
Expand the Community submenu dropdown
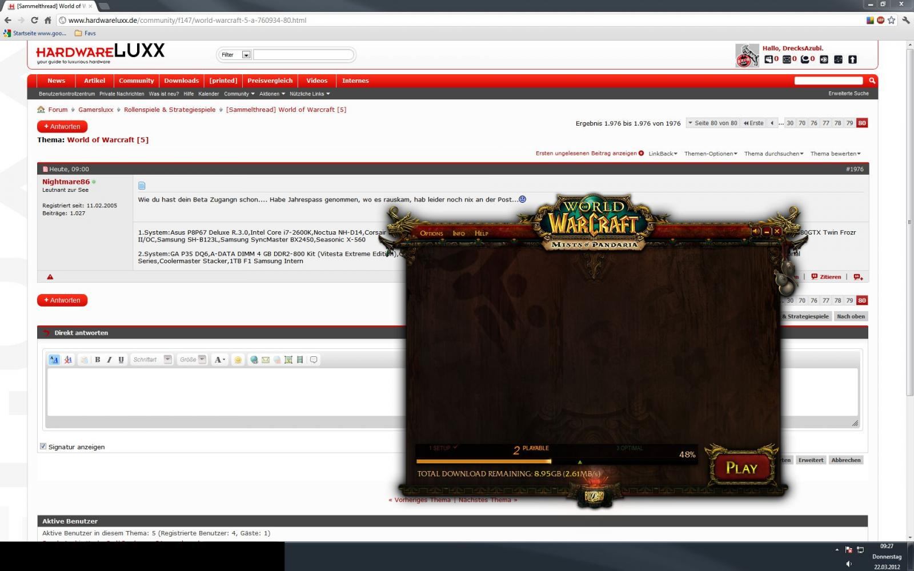[239, 94]
